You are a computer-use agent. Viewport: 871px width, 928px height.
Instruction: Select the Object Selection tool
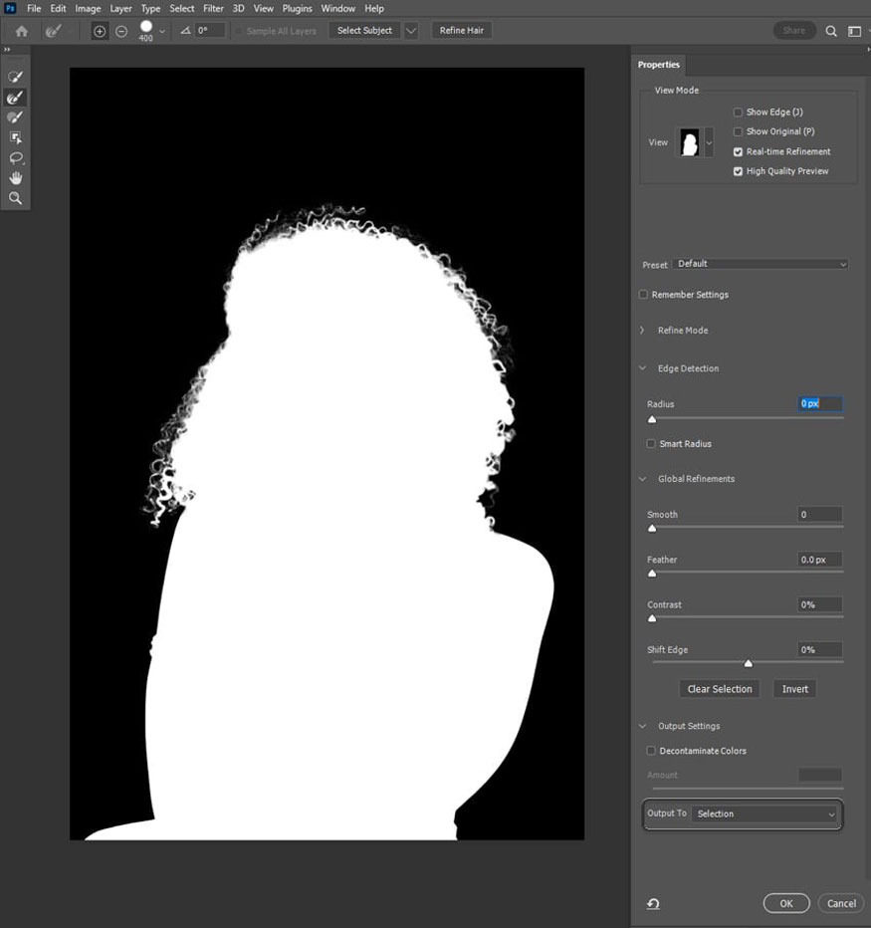pos(15,137)
